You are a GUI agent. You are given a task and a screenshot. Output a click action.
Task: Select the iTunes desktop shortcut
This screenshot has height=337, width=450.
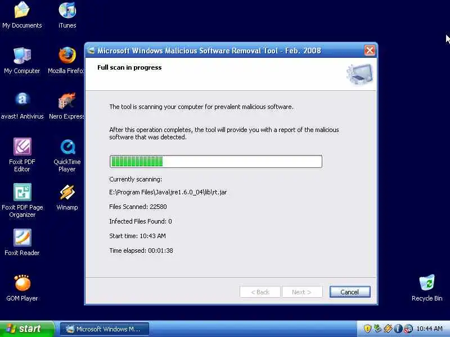point(67,15)
